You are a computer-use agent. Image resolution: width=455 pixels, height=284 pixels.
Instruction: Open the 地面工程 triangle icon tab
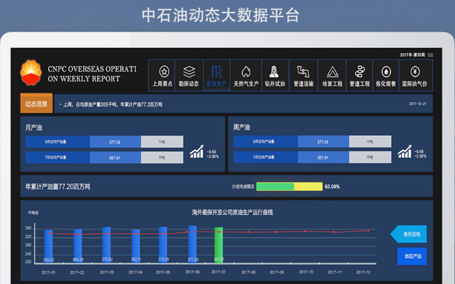click(332, 76)
